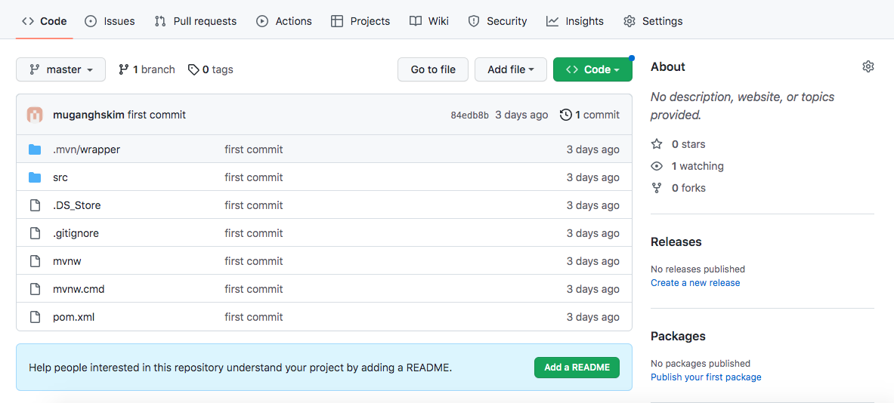Open the .DS_Store file
894x403 pixels.
(x=77, y=205)
